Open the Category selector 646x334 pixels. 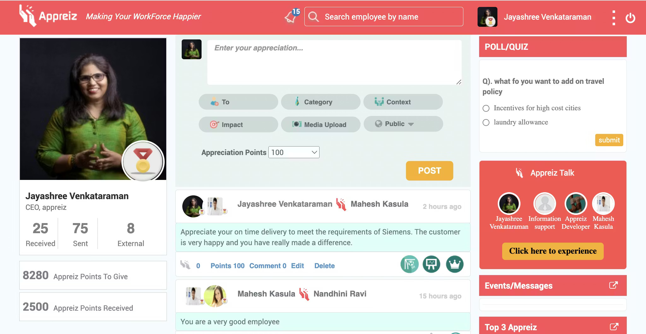(x=320, y=102)
